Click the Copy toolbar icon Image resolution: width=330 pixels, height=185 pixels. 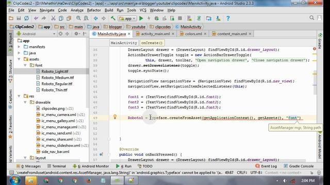point(61,18)
